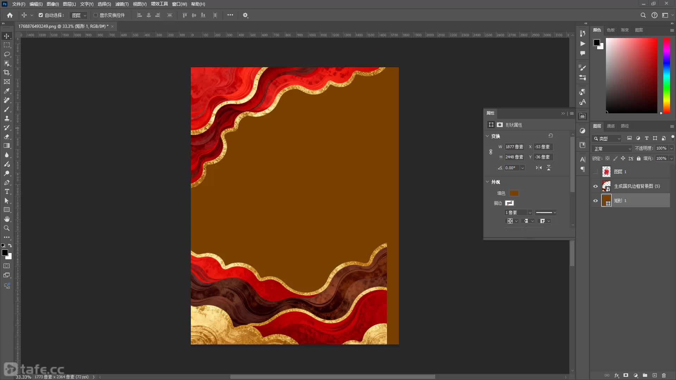Open fill 100% dropdown arrow
Image resolution: width=676 pixels, height=380 pixels.
(x=671, y=158)
